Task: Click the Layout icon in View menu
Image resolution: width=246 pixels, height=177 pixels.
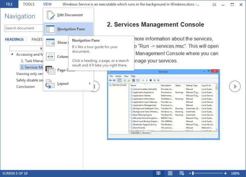Action: click(50, 84)
